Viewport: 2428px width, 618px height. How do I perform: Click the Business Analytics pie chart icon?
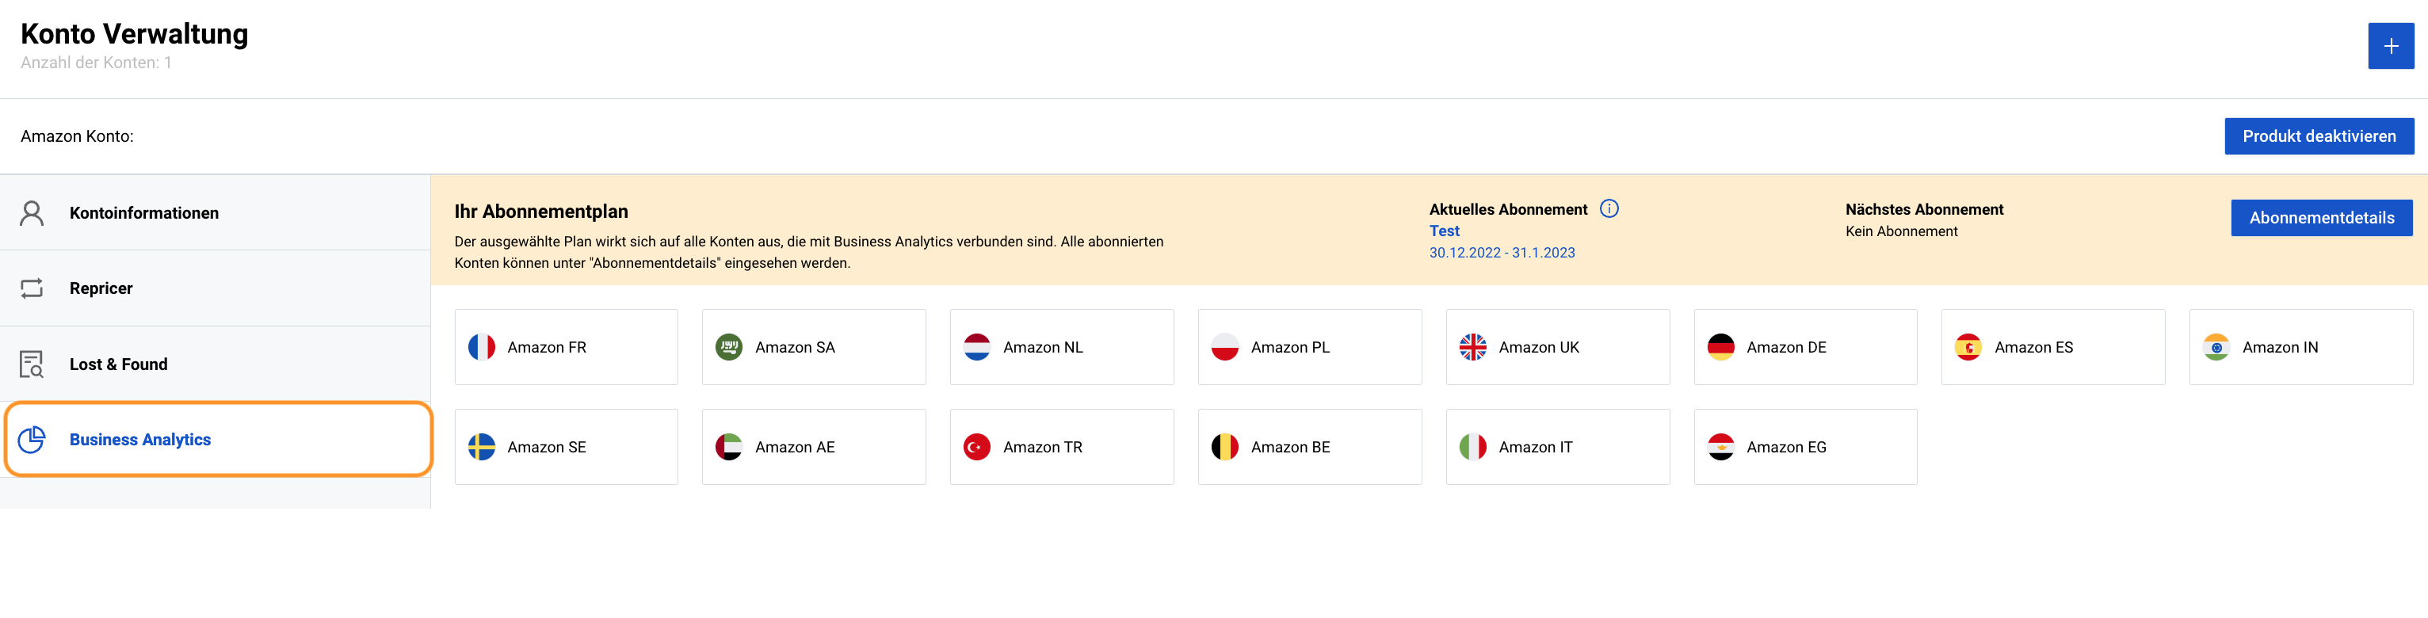click(32, 440)
